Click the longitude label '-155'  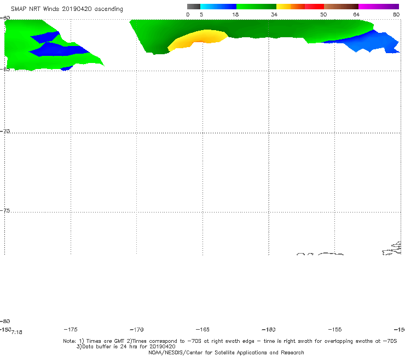pos(335,329)
